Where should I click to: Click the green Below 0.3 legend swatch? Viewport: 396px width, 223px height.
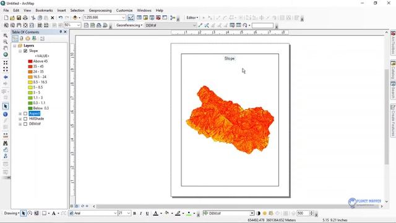30,108
